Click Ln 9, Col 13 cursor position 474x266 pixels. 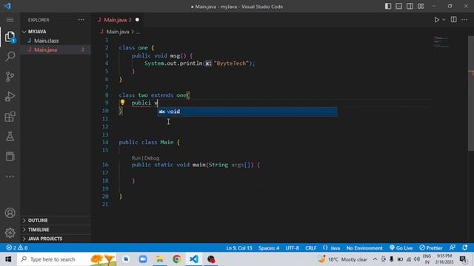[238, 248]
